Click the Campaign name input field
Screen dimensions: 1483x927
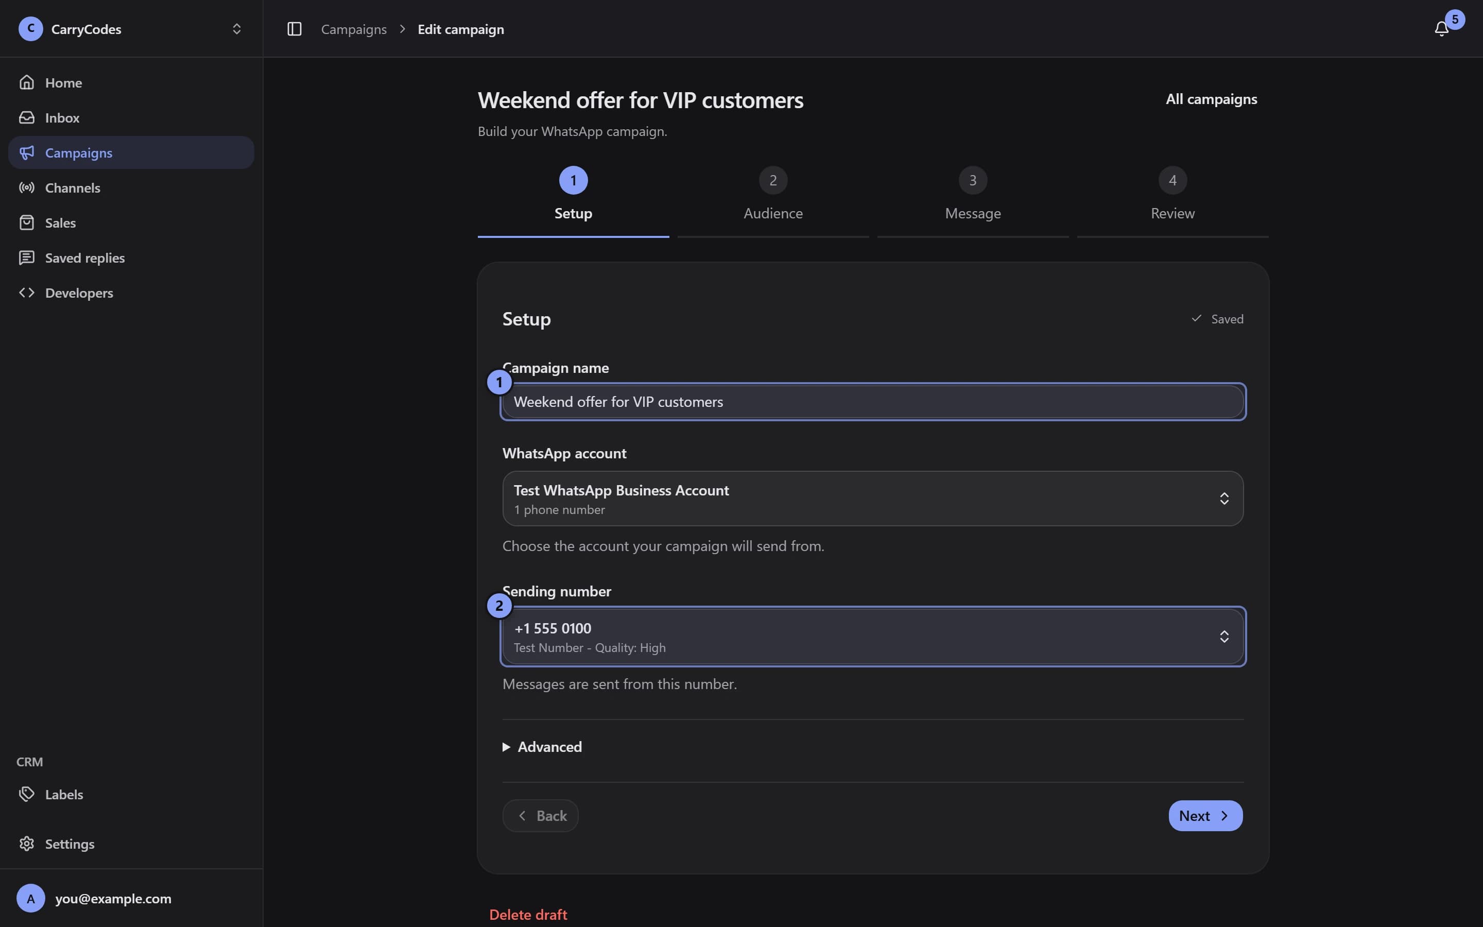873,402
